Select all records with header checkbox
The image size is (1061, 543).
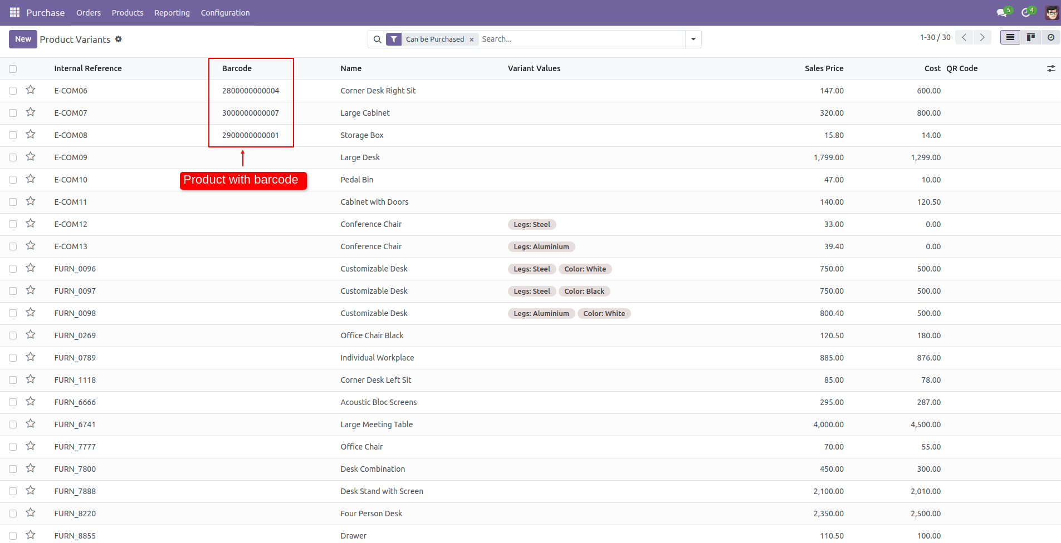pos(13,69)
